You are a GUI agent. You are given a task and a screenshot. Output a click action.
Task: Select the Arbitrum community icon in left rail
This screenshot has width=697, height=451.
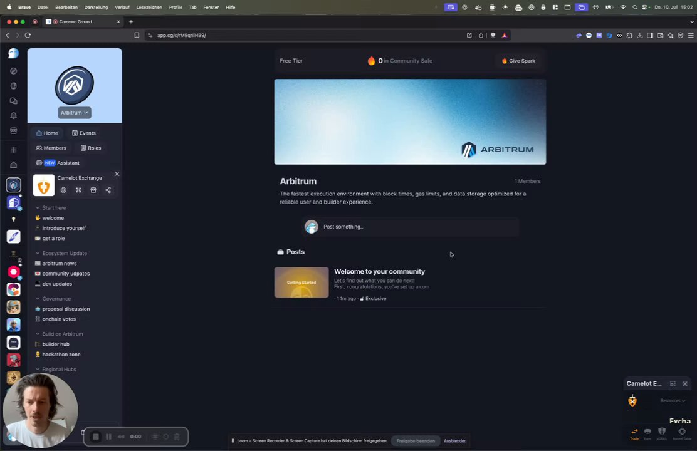coord(13,185)
